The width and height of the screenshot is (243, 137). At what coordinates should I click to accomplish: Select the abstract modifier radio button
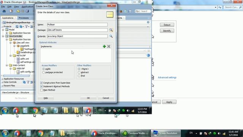tap(79, 72)
